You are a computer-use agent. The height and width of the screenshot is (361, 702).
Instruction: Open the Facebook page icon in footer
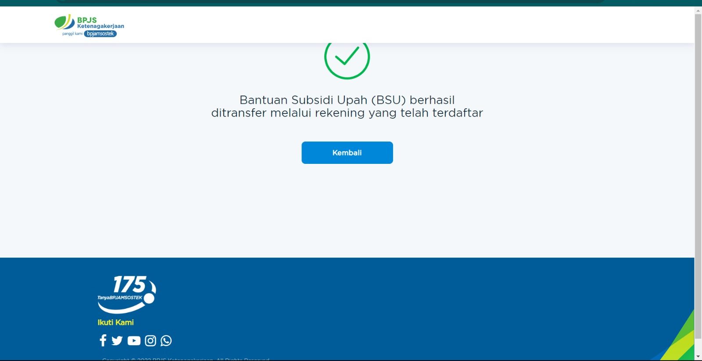click(x=103, y=340)
